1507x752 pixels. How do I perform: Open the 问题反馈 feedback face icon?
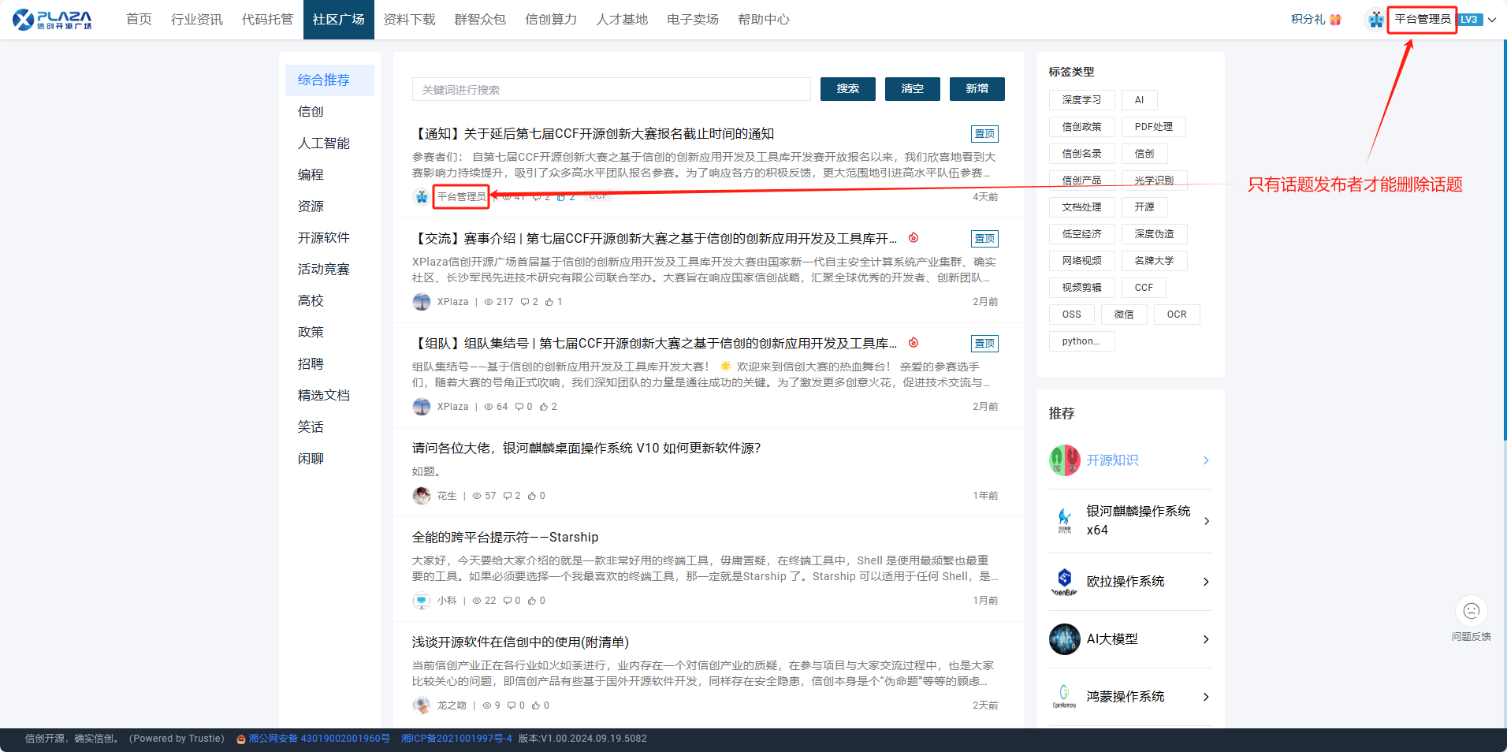click(x=1471, y=611)
